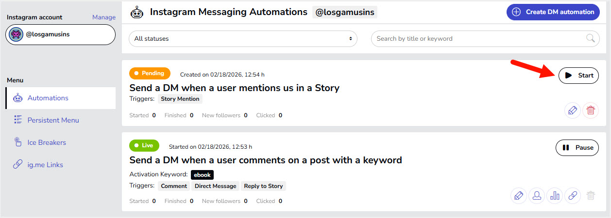
Task: Copy link for keyword automation
Action: pos(573,196)
